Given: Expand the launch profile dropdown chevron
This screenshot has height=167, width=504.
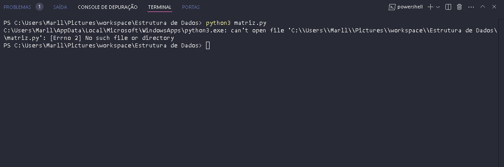Looking at the screenshot, I should pyautogui.click(x=437, y=7).
